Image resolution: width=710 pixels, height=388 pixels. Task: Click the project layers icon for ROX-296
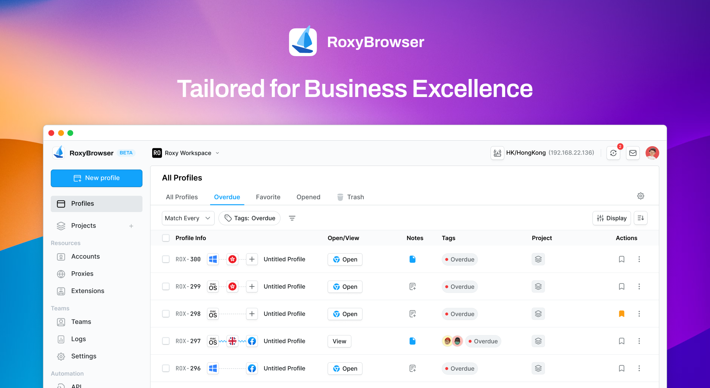tap(538, 368)
